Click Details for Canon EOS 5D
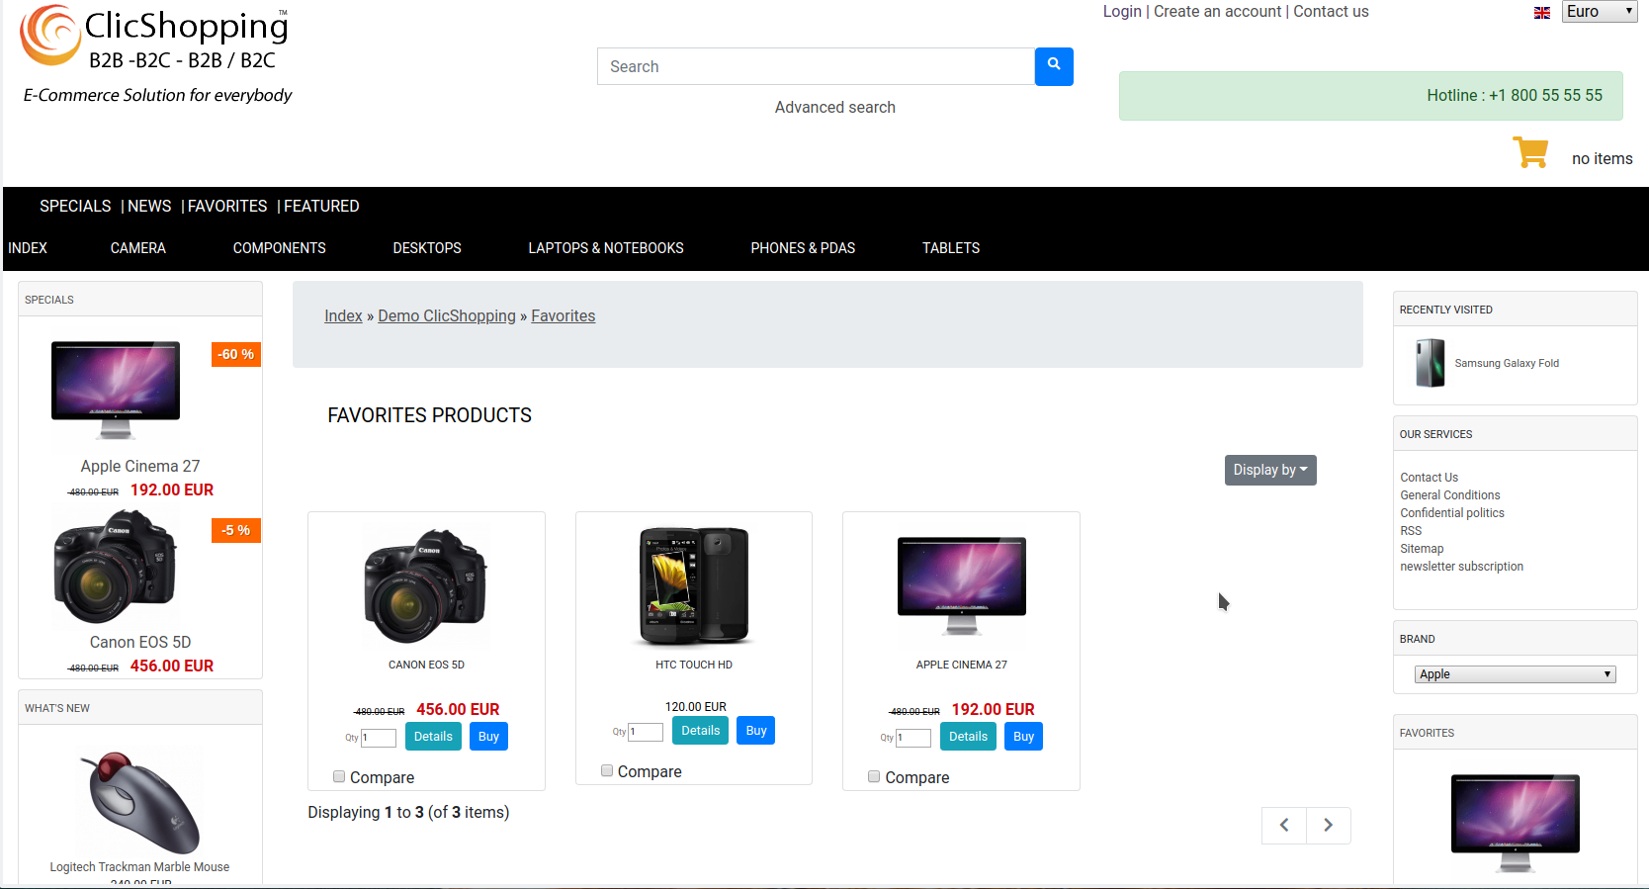1649x889 pixels. point(433,737)
